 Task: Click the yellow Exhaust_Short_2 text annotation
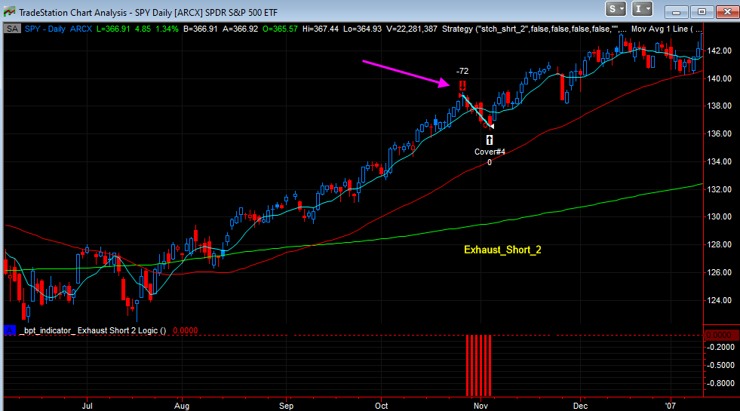(x=502, y=249)
